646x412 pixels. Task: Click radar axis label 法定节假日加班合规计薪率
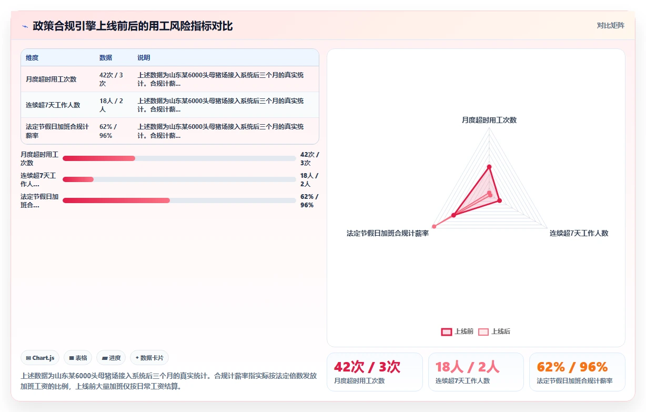tap(388, 233)
